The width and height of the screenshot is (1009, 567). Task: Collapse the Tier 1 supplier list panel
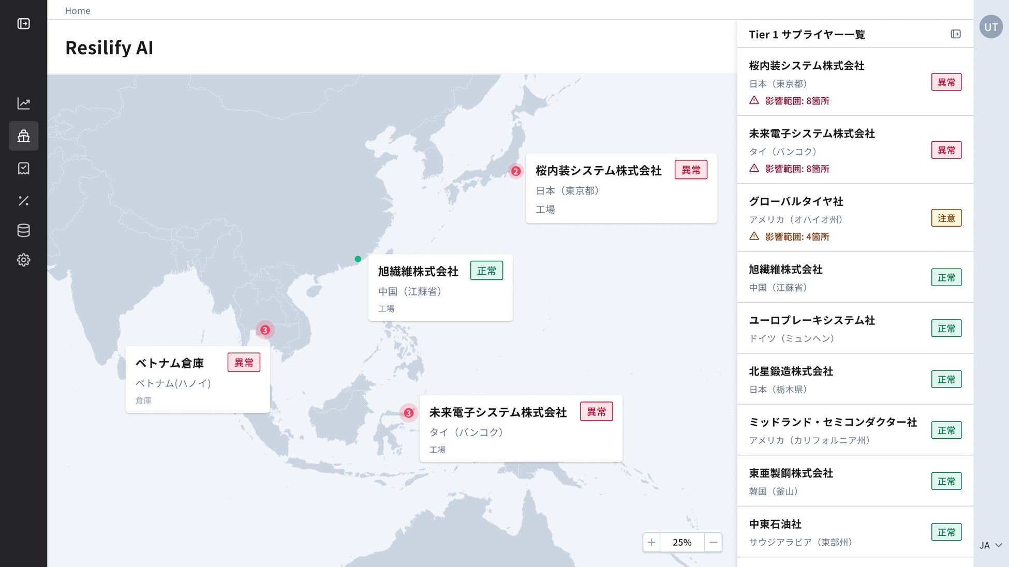click(x=955, y=34)
